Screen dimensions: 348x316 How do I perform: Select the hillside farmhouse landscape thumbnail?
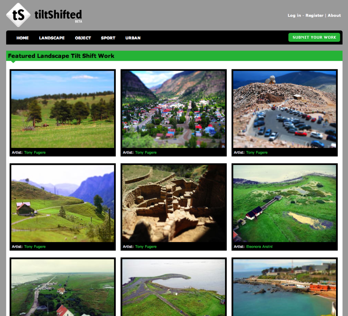(63, 203)
